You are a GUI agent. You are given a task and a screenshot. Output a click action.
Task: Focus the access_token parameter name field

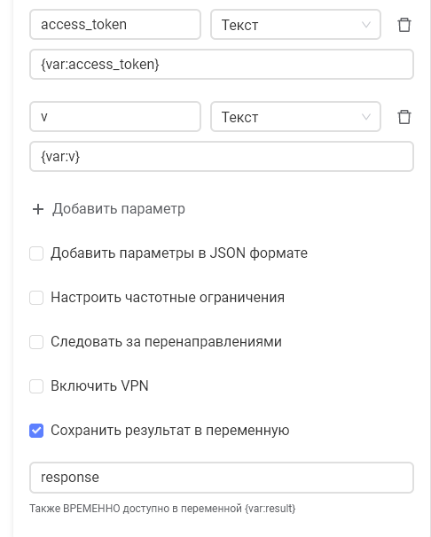click(x=115, y=25)
